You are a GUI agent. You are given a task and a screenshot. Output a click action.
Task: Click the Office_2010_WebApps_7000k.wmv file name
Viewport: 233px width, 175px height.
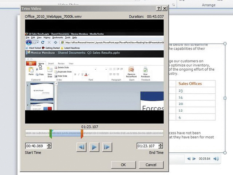click(x=53, y=16)
